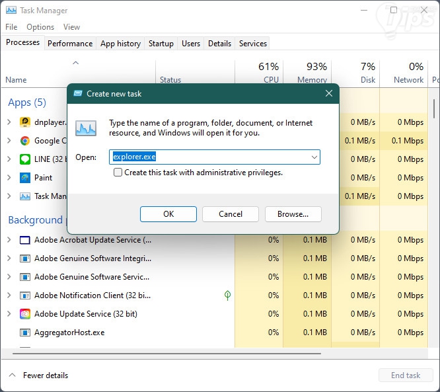Screen dimensions: 440x392
Task: Sort by the Network column header
Action: point(404,73)
